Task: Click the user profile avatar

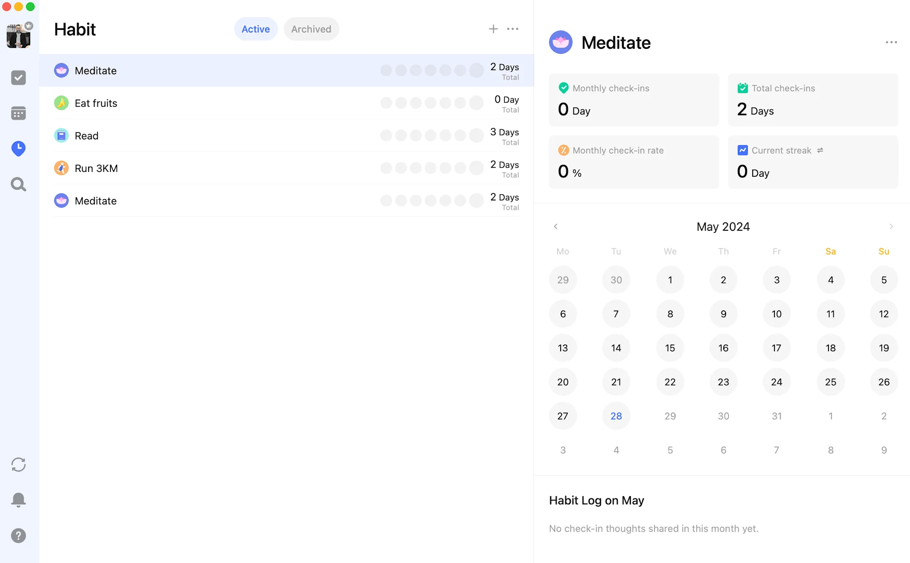Action: (18, 36)
